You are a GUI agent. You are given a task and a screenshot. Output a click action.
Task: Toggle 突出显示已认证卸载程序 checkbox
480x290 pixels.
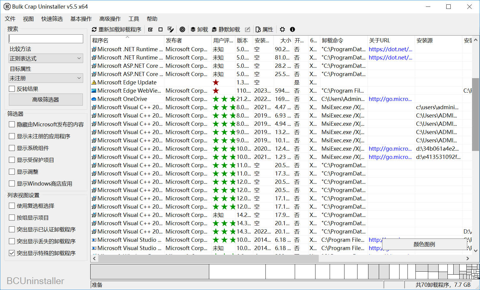tap(42, 229)
